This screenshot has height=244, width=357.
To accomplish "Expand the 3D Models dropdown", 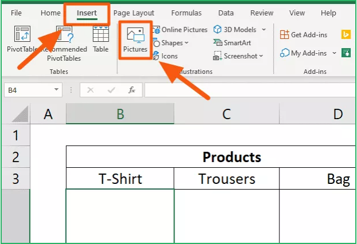I will (263, 29).
